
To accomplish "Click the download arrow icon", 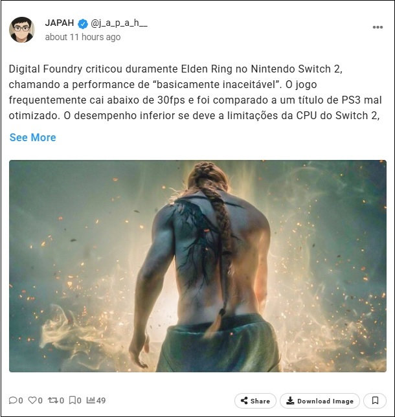I will 290,401.
